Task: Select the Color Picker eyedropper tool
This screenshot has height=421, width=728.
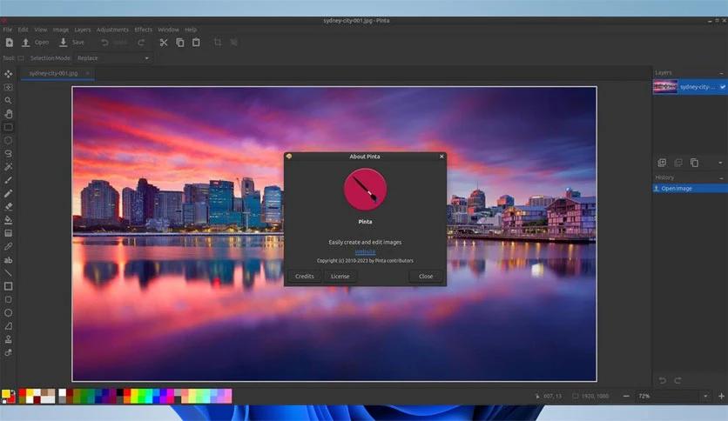Action: [x=9, y=246]
